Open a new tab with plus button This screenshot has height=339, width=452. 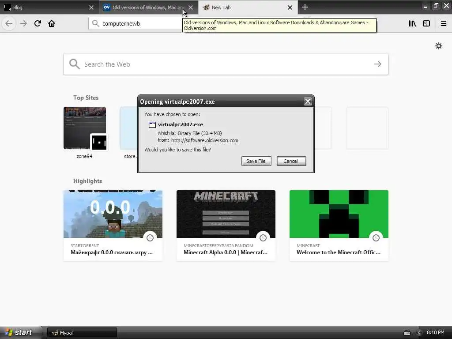[305, 7]
